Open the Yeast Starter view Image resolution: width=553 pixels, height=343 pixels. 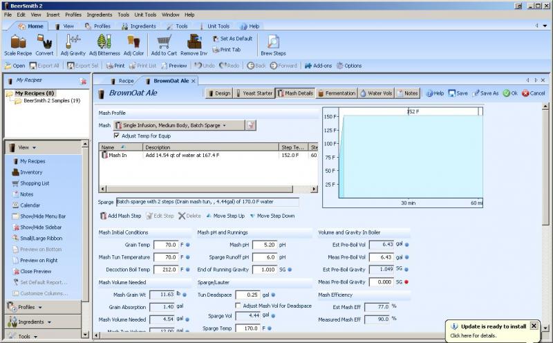coord(254,93)
